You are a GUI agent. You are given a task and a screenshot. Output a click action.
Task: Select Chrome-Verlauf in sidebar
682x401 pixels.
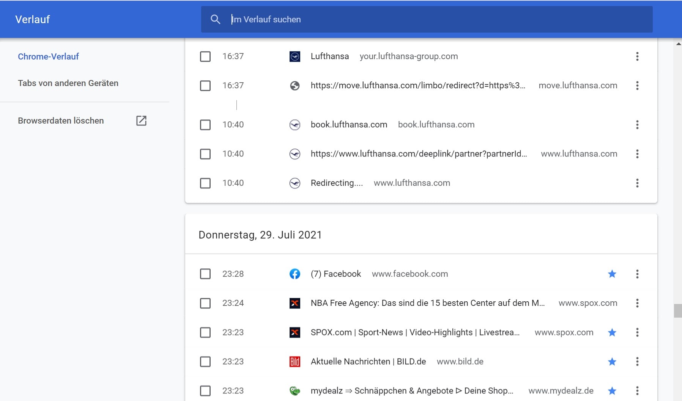48,56
